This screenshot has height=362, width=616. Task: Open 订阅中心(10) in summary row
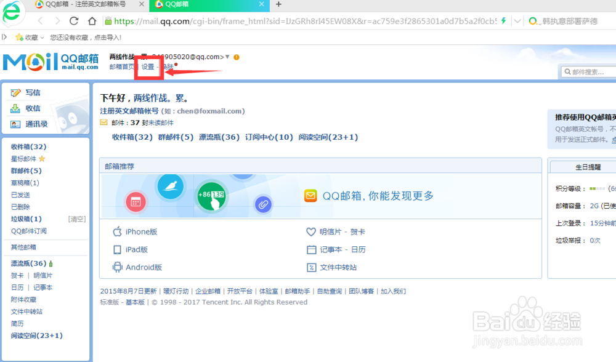point(269,137)
